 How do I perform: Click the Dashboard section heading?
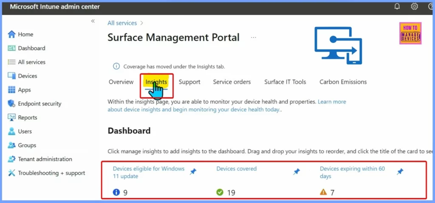coord(129,131)
